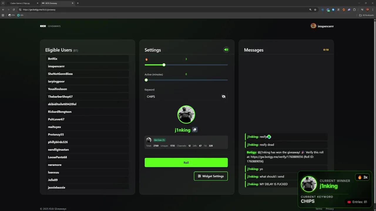
Task: Select PuhLover67 in Eligible Users list
Action: coord(87,119)
